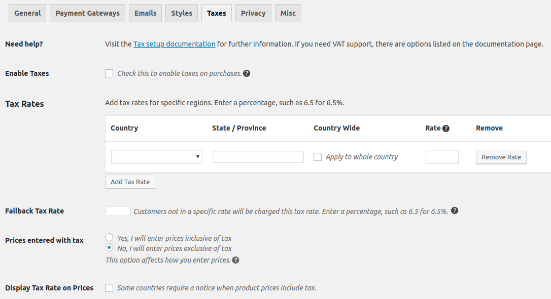551x299 pixels.
Task: Open the Enable Taxes help tooltip icon
Action: tap(247, 73)
